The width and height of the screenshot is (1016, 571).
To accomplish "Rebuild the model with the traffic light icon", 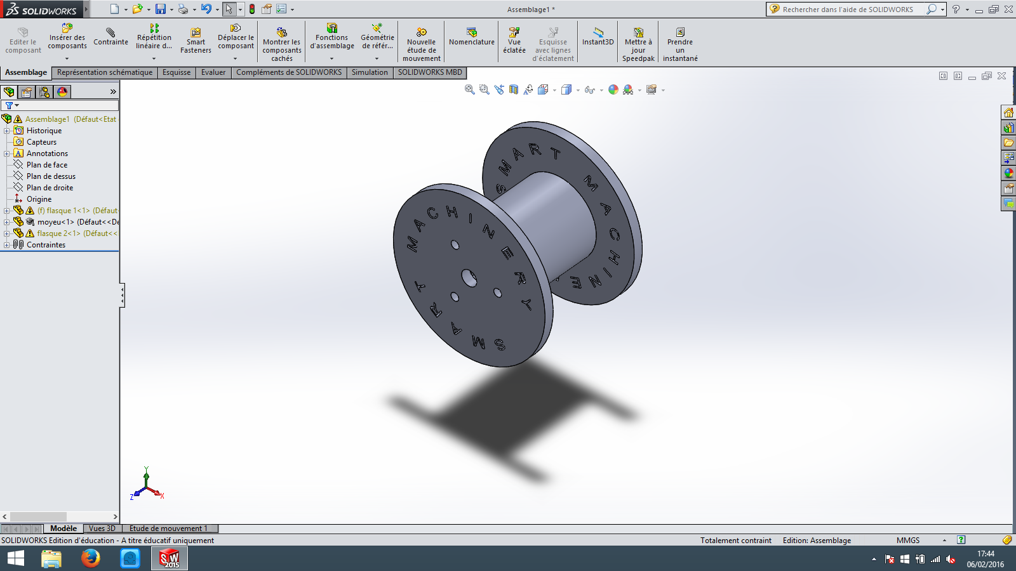I will pos(252,9).
